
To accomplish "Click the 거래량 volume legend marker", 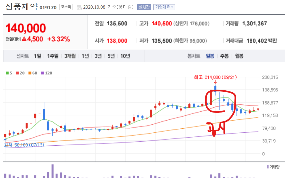I will pyautogui.click(x=273, y=167).
